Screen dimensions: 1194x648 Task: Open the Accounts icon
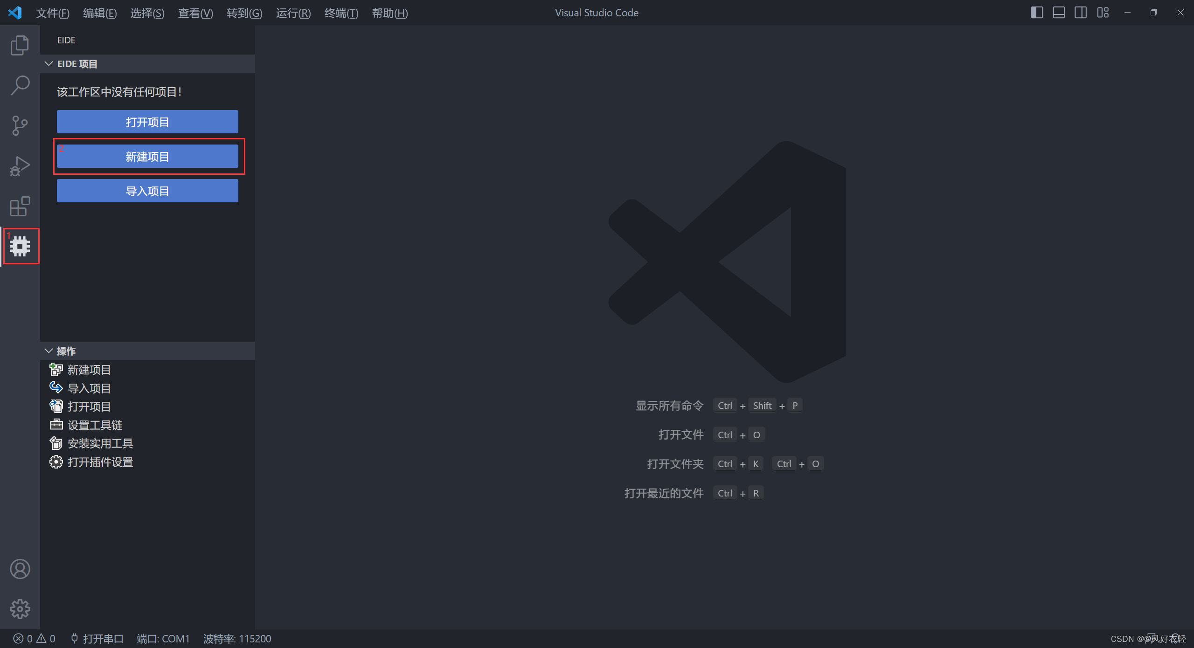click(x=20, y=569)
